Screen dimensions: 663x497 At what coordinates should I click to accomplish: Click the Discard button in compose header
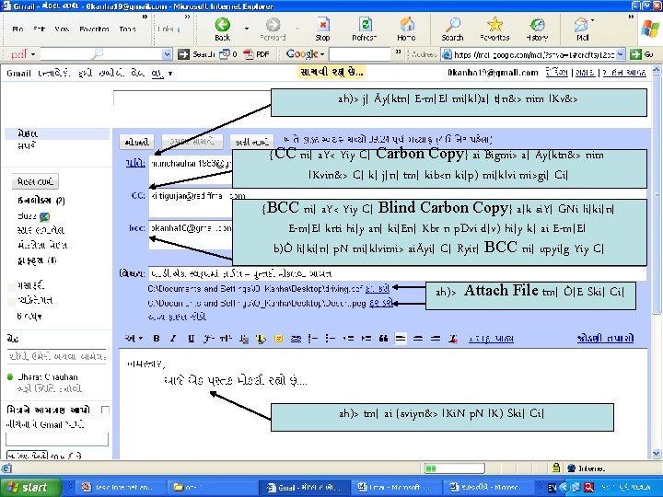coord(252,142)
